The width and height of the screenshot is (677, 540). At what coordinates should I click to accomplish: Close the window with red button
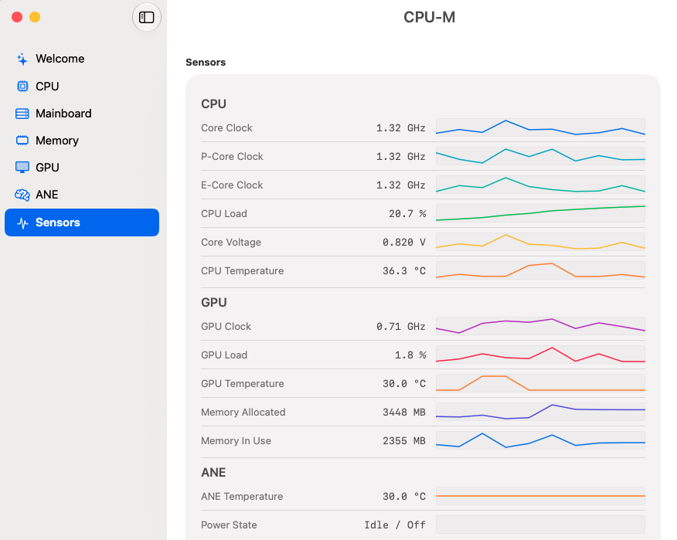point(17,17)
